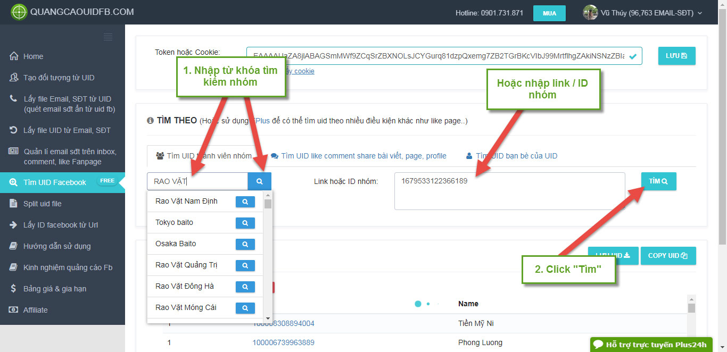Switch to Tìm UID bạn bè của UID tab

pos(511,156)
